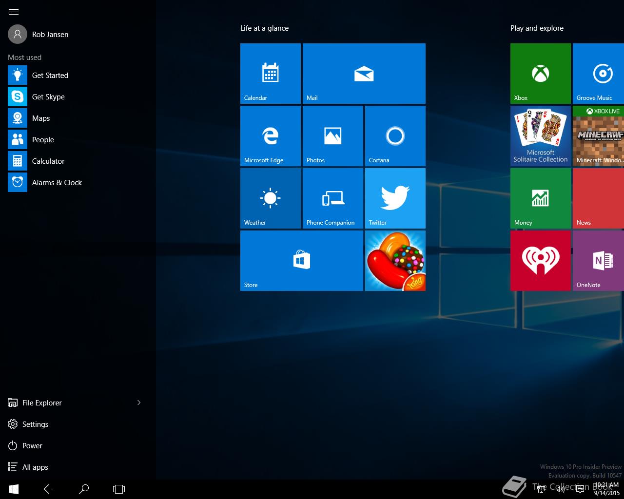Open the Money tile
624x499 pixels.
click(x=541, y=198)
